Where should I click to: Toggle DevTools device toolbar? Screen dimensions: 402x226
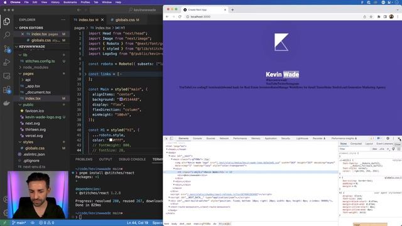(171, 138)
